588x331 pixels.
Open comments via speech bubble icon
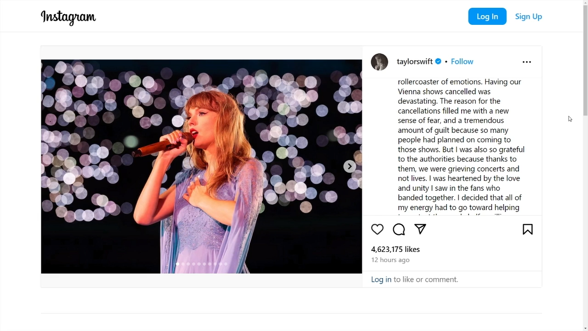click(x=399, y=229)
